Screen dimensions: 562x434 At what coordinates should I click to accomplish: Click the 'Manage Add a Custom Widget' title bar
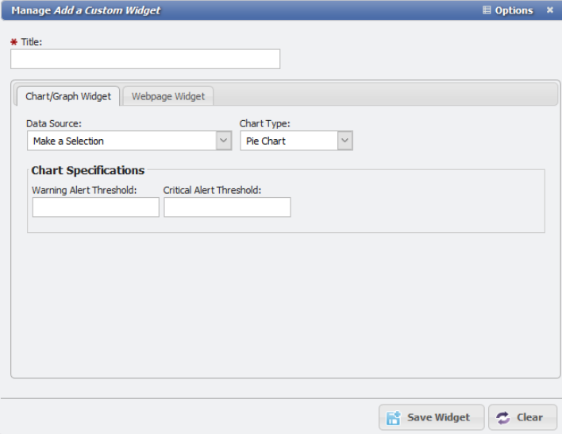tap(86, 10)
